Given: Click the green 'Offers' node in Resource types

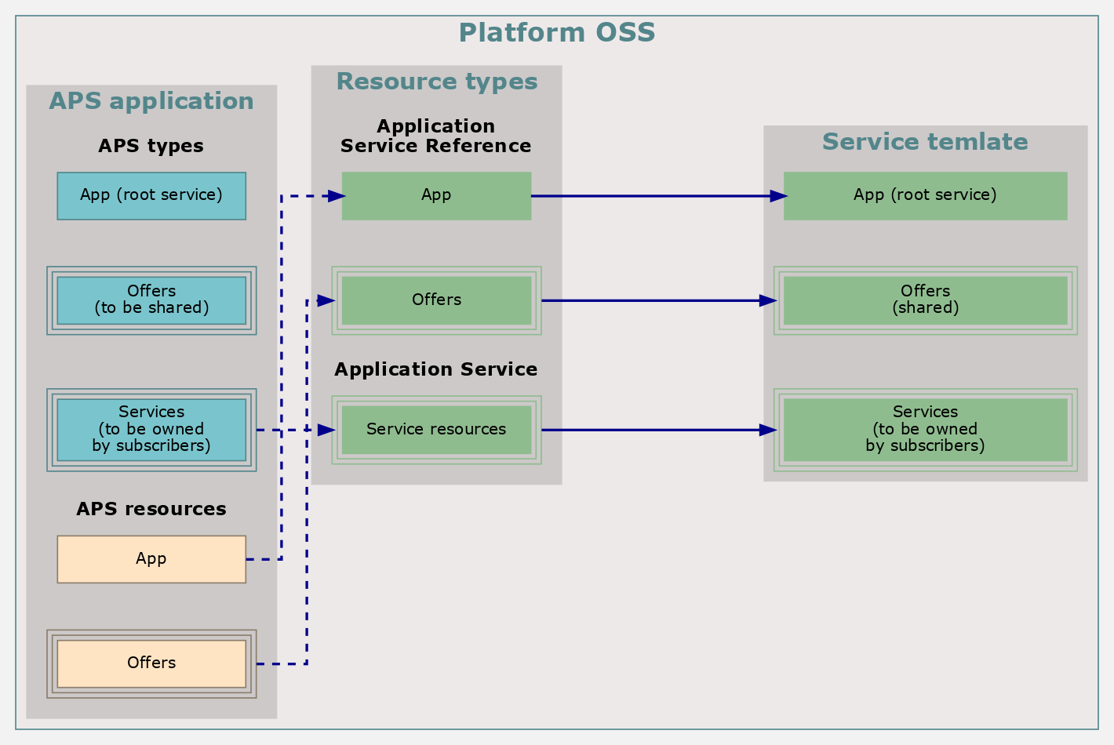Looking at the screenshot, I should 436,300.
